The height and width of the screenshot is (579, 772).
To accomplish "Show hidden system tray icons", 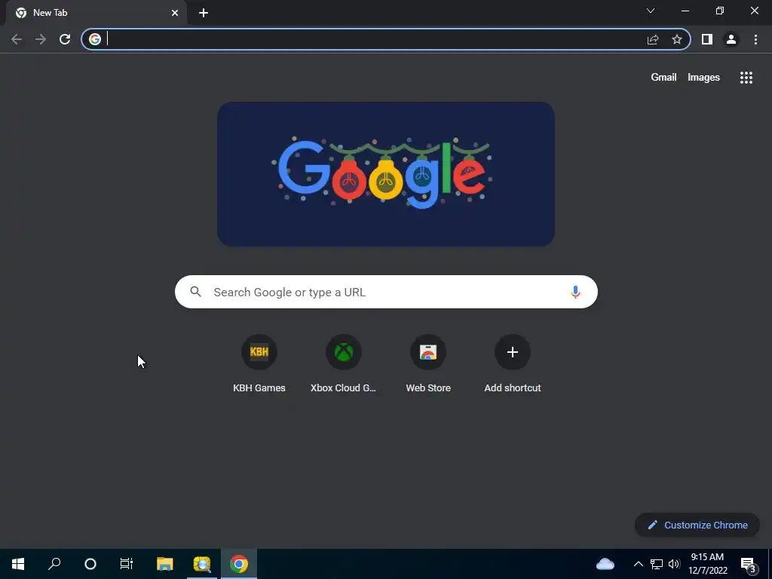I will pyautogui.click(x=638, y=564).
